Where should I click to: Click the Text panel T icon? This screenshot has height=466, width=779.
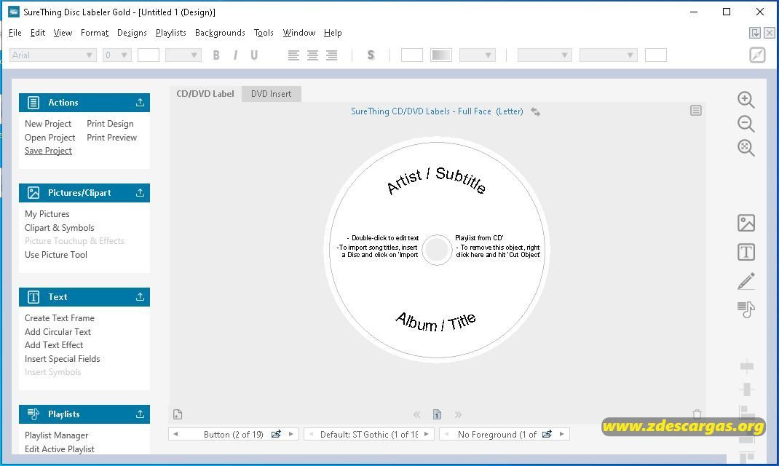pyautogui.click(x=33, y=297)
